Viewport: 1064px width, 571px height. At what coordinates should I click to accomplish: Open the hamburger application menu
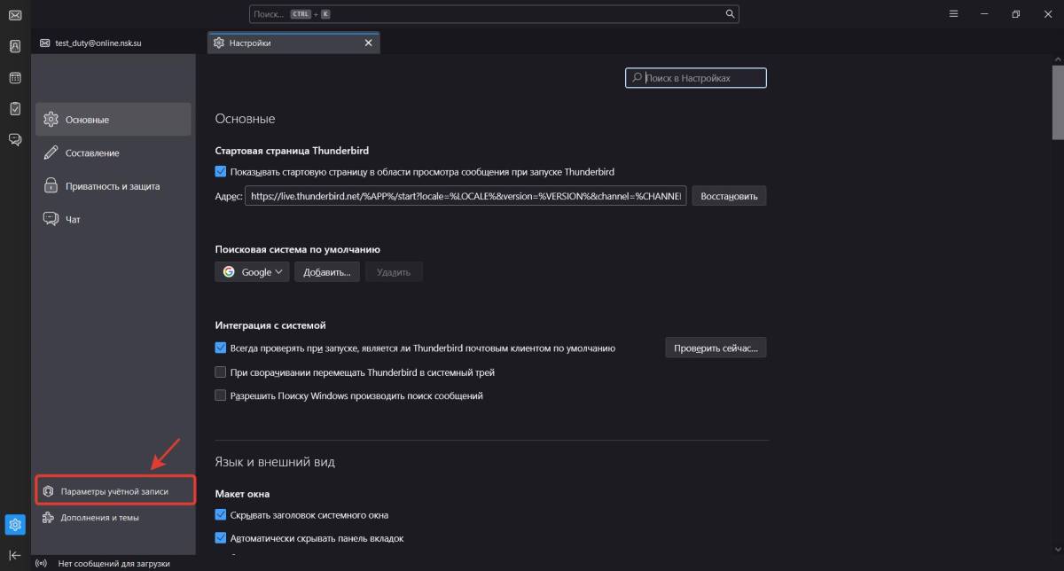click(x=953, y=14)
